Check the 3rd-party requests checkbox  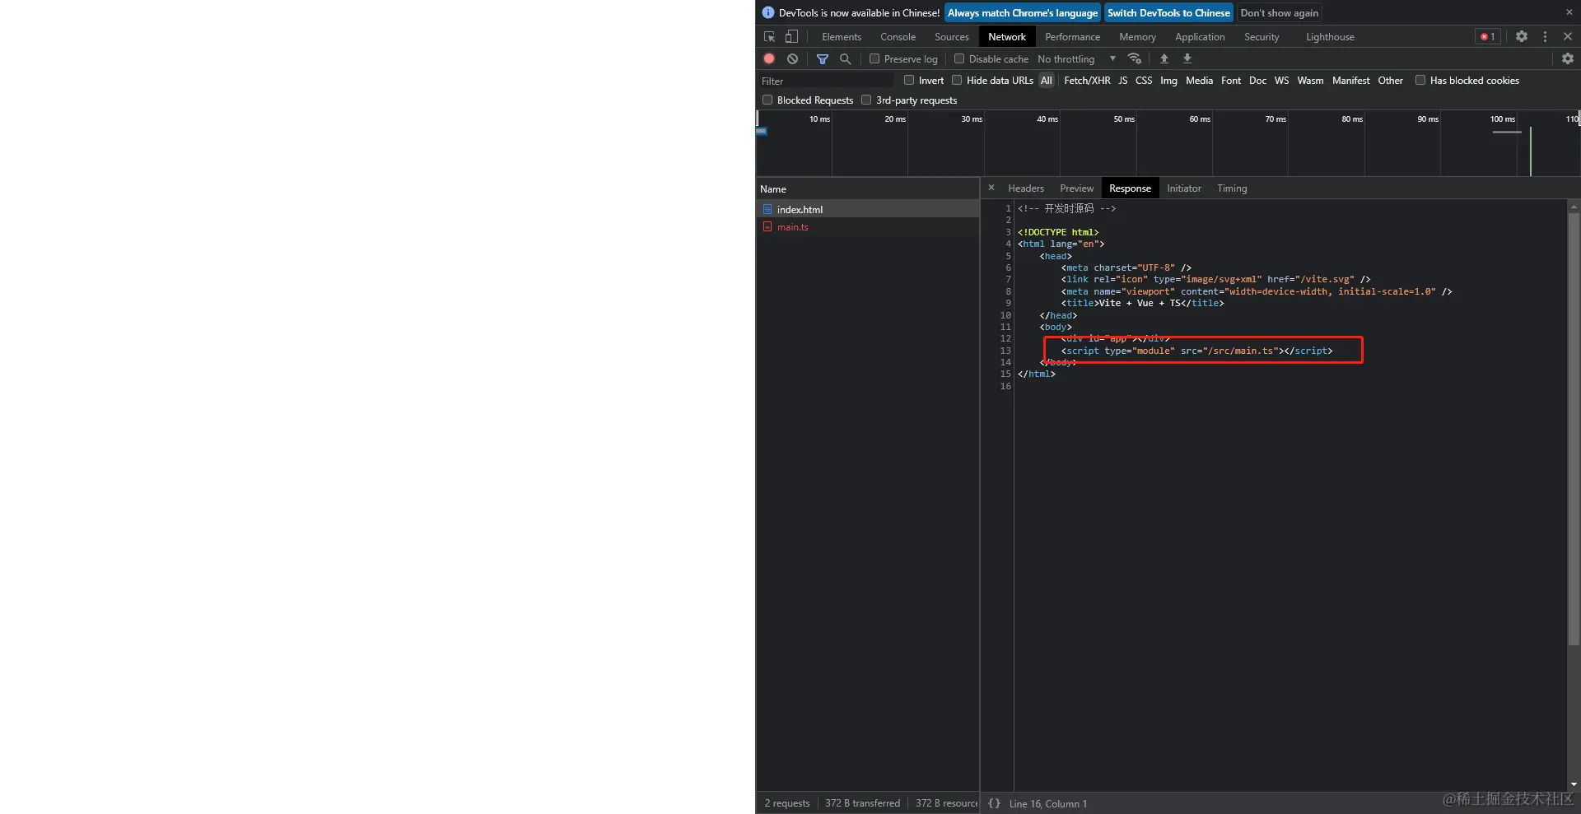tap(866, 100)
